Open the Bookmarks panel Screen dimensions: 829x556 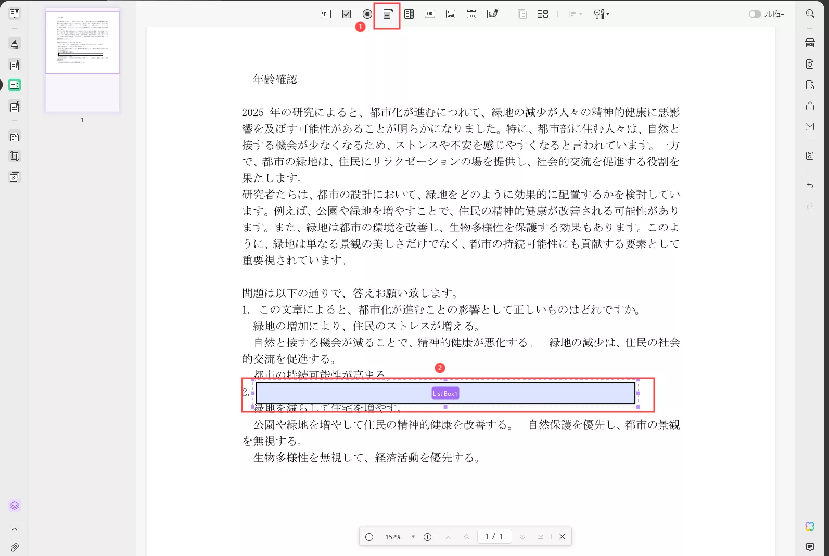click(15, 526)
